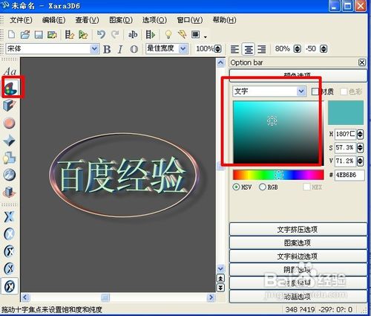
Task: Click the first blue X rotate icon
Action: coord(9,216)
